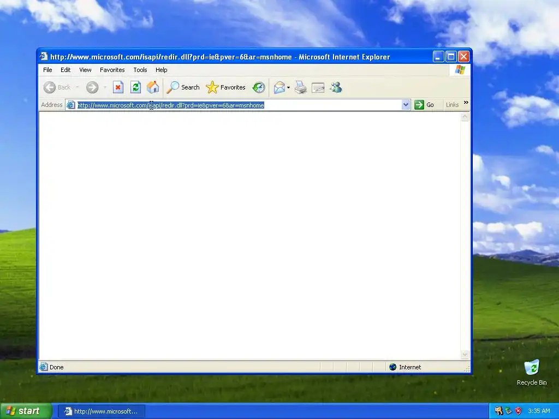The width and height of the screenshot is (559, 419).
Task: Click the Start button
Action: (x=26, y=411)
